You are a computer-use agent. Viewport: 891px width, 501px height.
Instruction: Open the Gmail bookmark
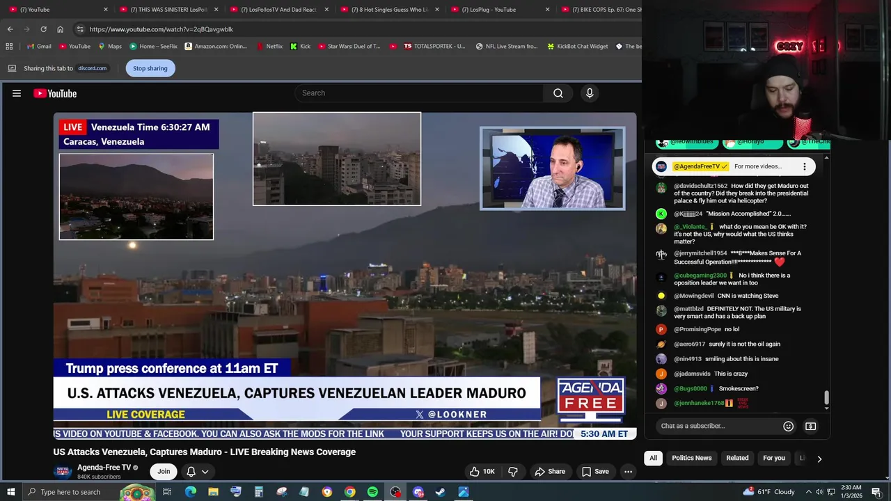[38, 47]
